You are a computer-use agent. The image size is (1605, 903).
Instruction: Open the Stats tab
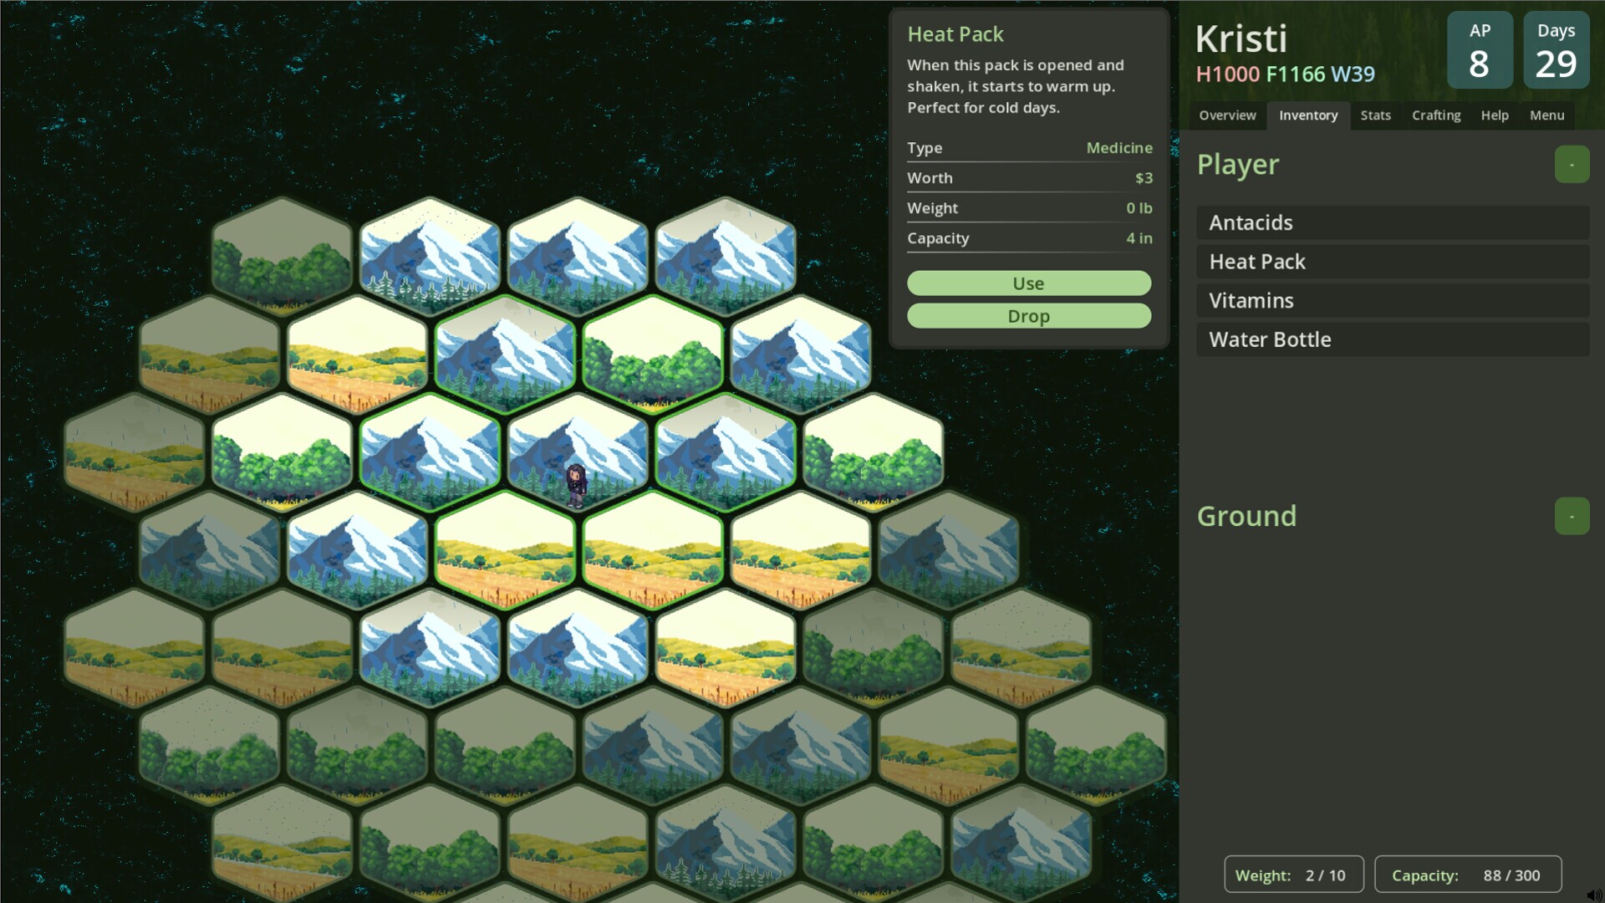[1375, 115]
